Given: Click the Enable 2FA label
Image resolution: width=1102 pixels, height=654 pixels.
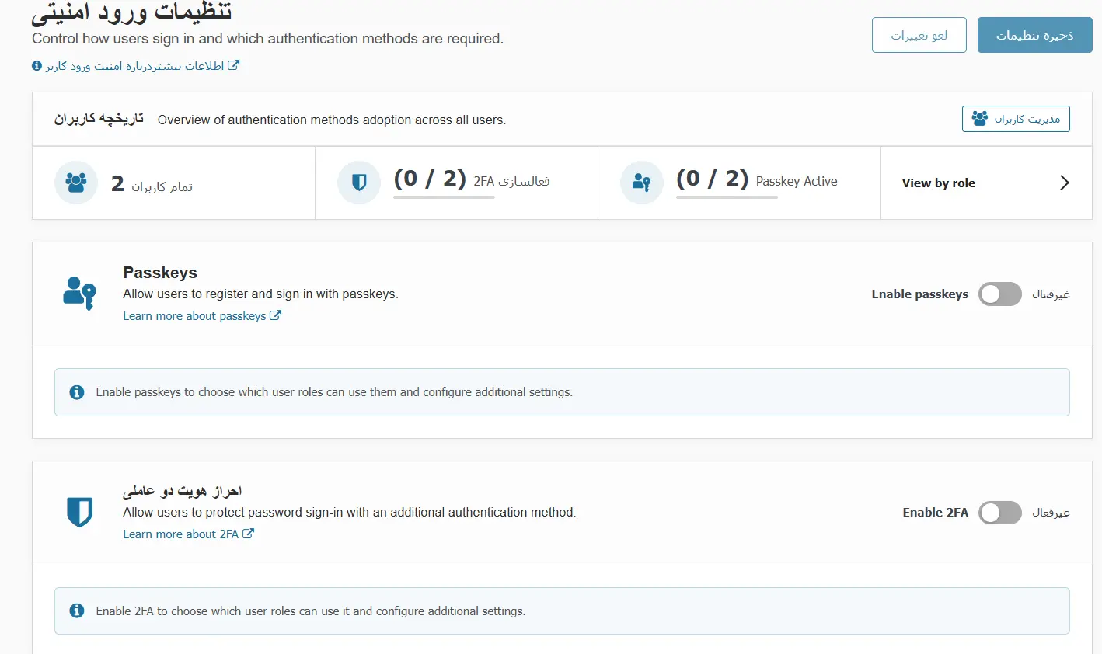Looking at the screenshot, I should click(x=936, y=513).
